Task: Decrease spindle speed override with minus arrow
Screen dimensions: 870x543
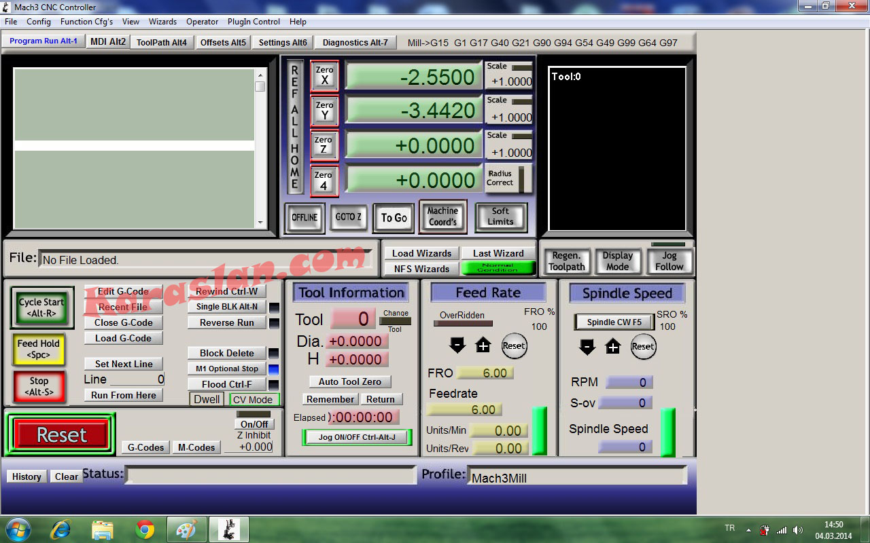Action: pos(587,347)
